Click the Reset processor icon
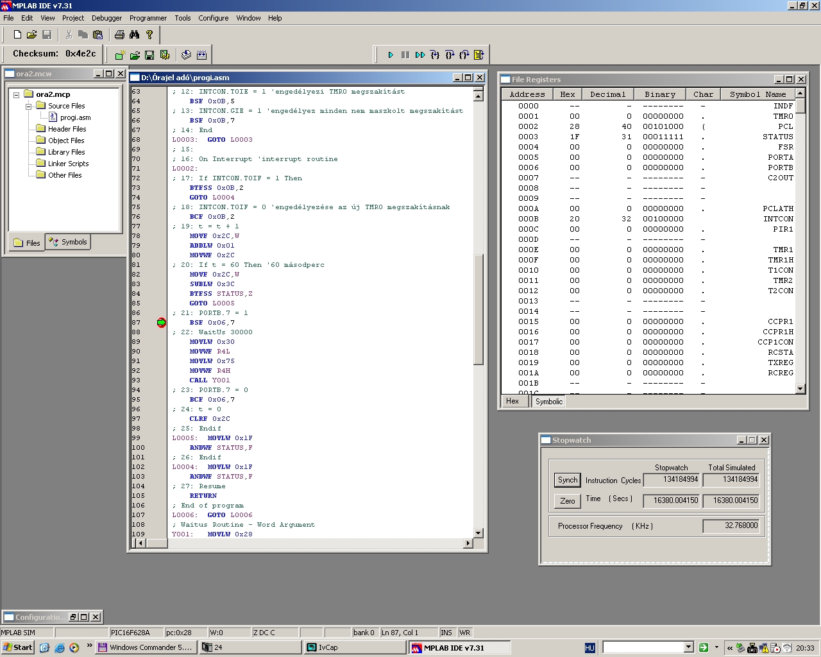This screenshot has height=657, width=821. coord(478,55)
